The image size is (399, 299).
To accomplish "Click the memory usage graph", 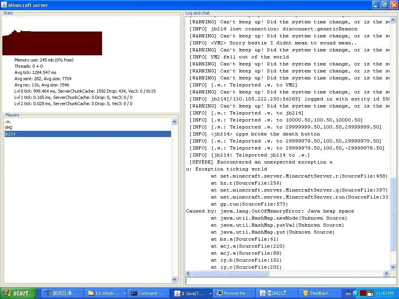I will [x=52, y=42].
